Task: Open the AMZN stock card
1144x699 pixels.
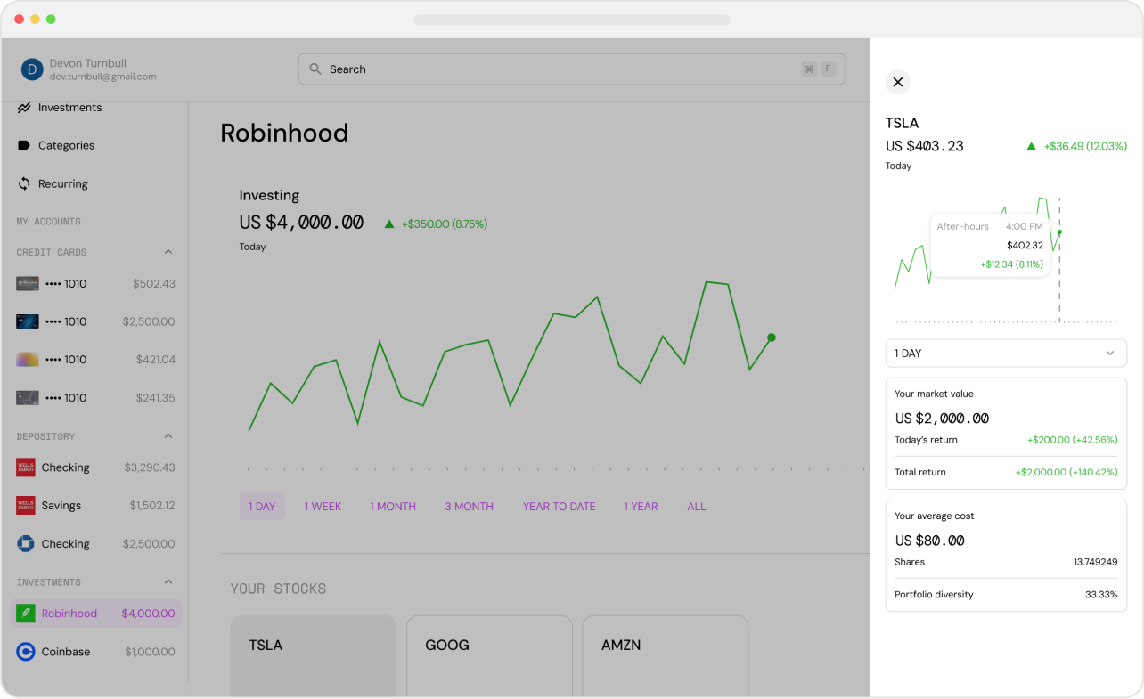Action: coord(665,655)
